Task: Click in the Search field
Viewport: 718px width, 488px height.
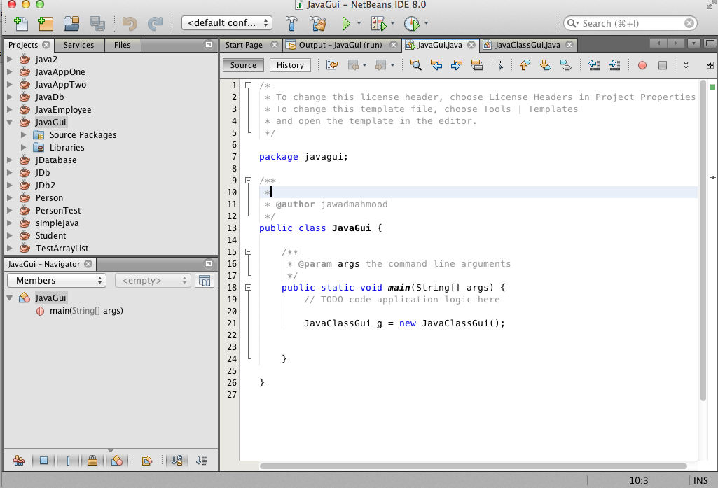Action: pos(630,23)
